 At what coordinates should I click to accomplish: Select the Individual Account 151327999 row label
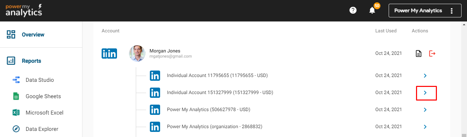[220, 92]
